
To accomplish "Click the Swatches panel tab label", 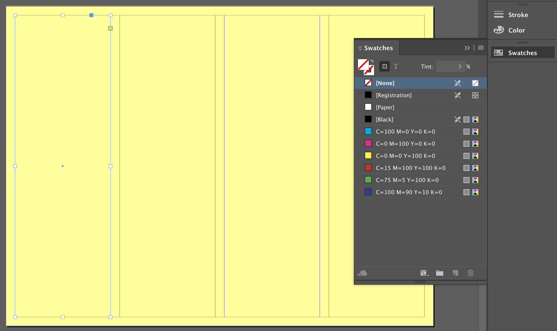I will click(x=377, y=48).
